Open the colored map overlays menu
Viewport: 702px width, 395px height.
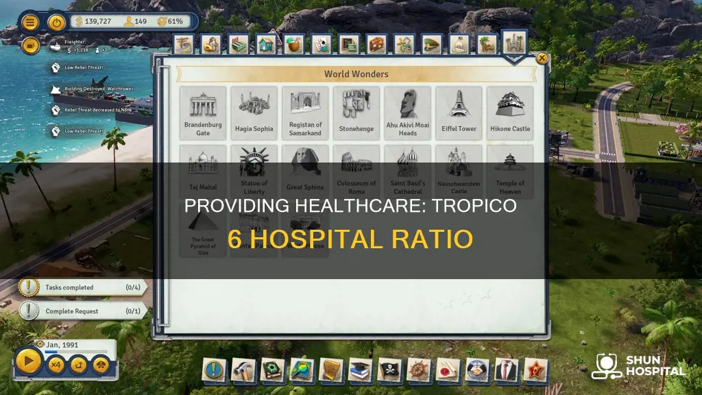coord(302,370)
